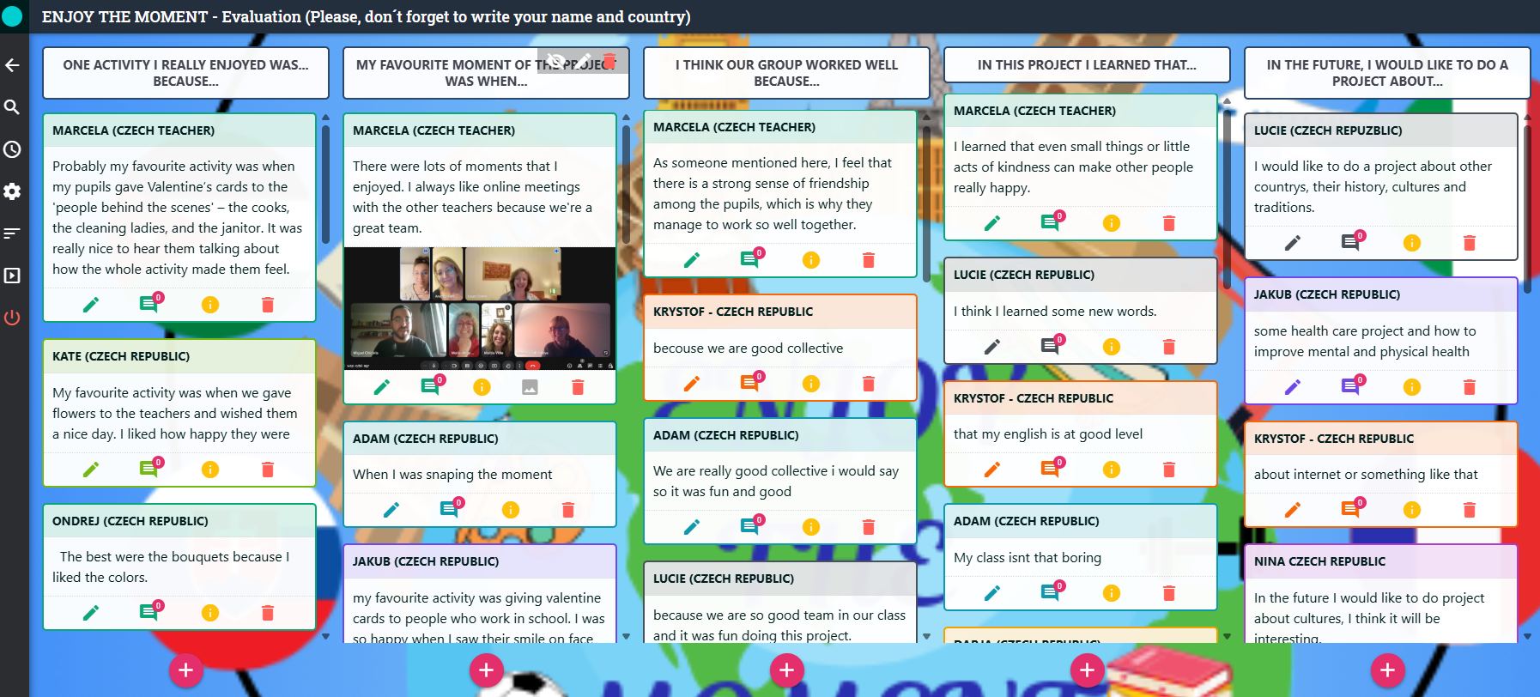
Task: Click the back arrow in the left sidebar
Action: click(x=12, y=65)
